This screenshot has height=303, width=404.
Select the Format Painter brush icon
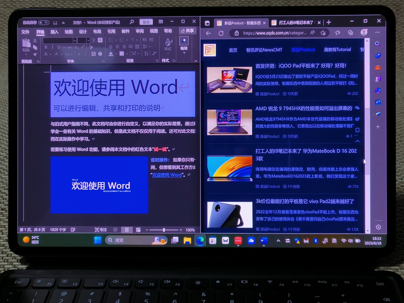click(35, 54)
